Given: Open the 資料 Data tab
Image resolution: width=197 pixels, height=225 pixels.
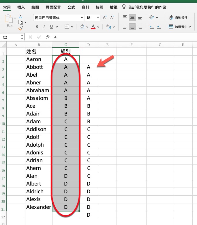Looking at the screenshot, I should click(x=85, y=7).
